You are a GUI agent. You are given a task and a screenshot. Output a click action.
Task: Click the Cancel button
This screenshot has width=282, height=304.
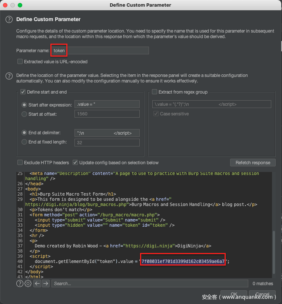coord(262,294)
